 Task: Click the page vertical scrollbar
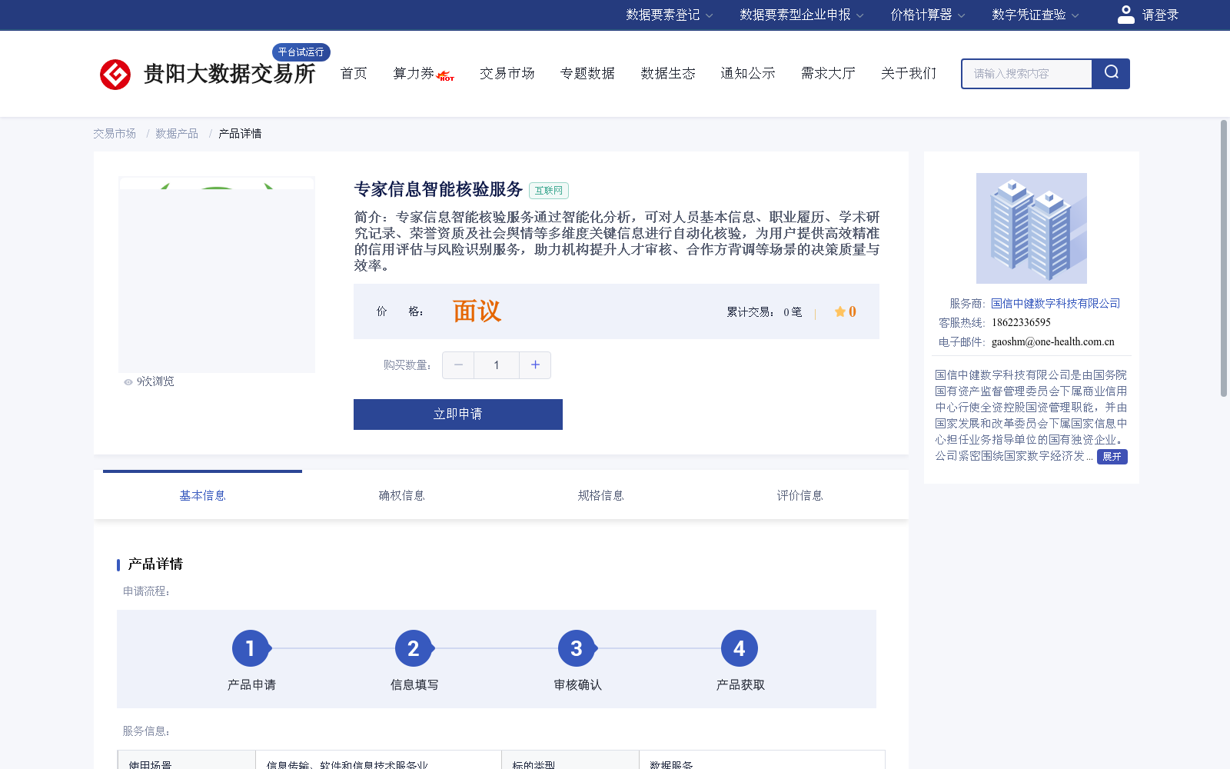pos(1224,258)
